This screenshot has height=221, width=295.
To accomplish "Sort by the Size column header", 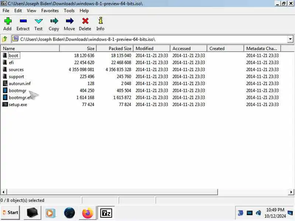I will pyautogui.click(x=78, y=49).
